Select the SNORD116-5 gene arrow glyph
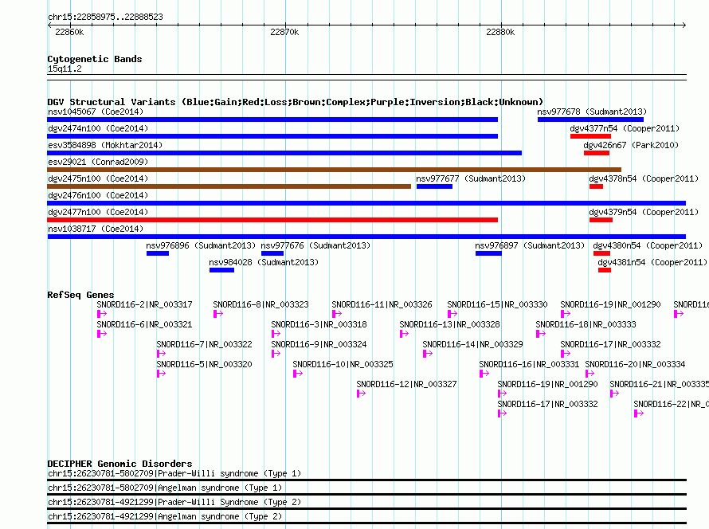Viewport: 709px width, 529px height. click(161, 374)
